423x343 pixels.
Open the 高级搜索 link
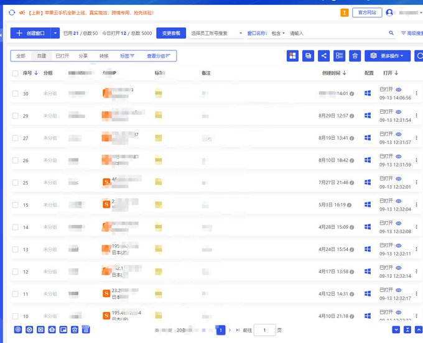coord(412,33)
